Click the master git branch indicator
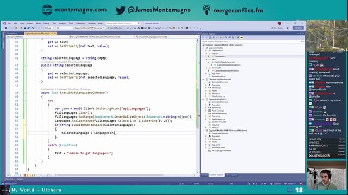 tap(289, 184)
